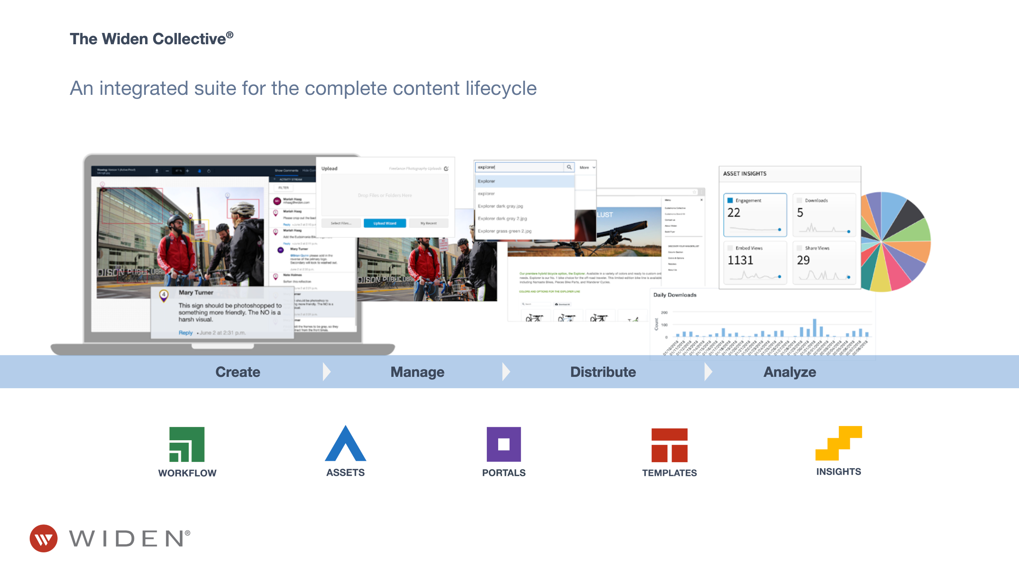Click Contact us in portal menu
This screenshot has height=569, width=1019.
(x=670, y=220)
